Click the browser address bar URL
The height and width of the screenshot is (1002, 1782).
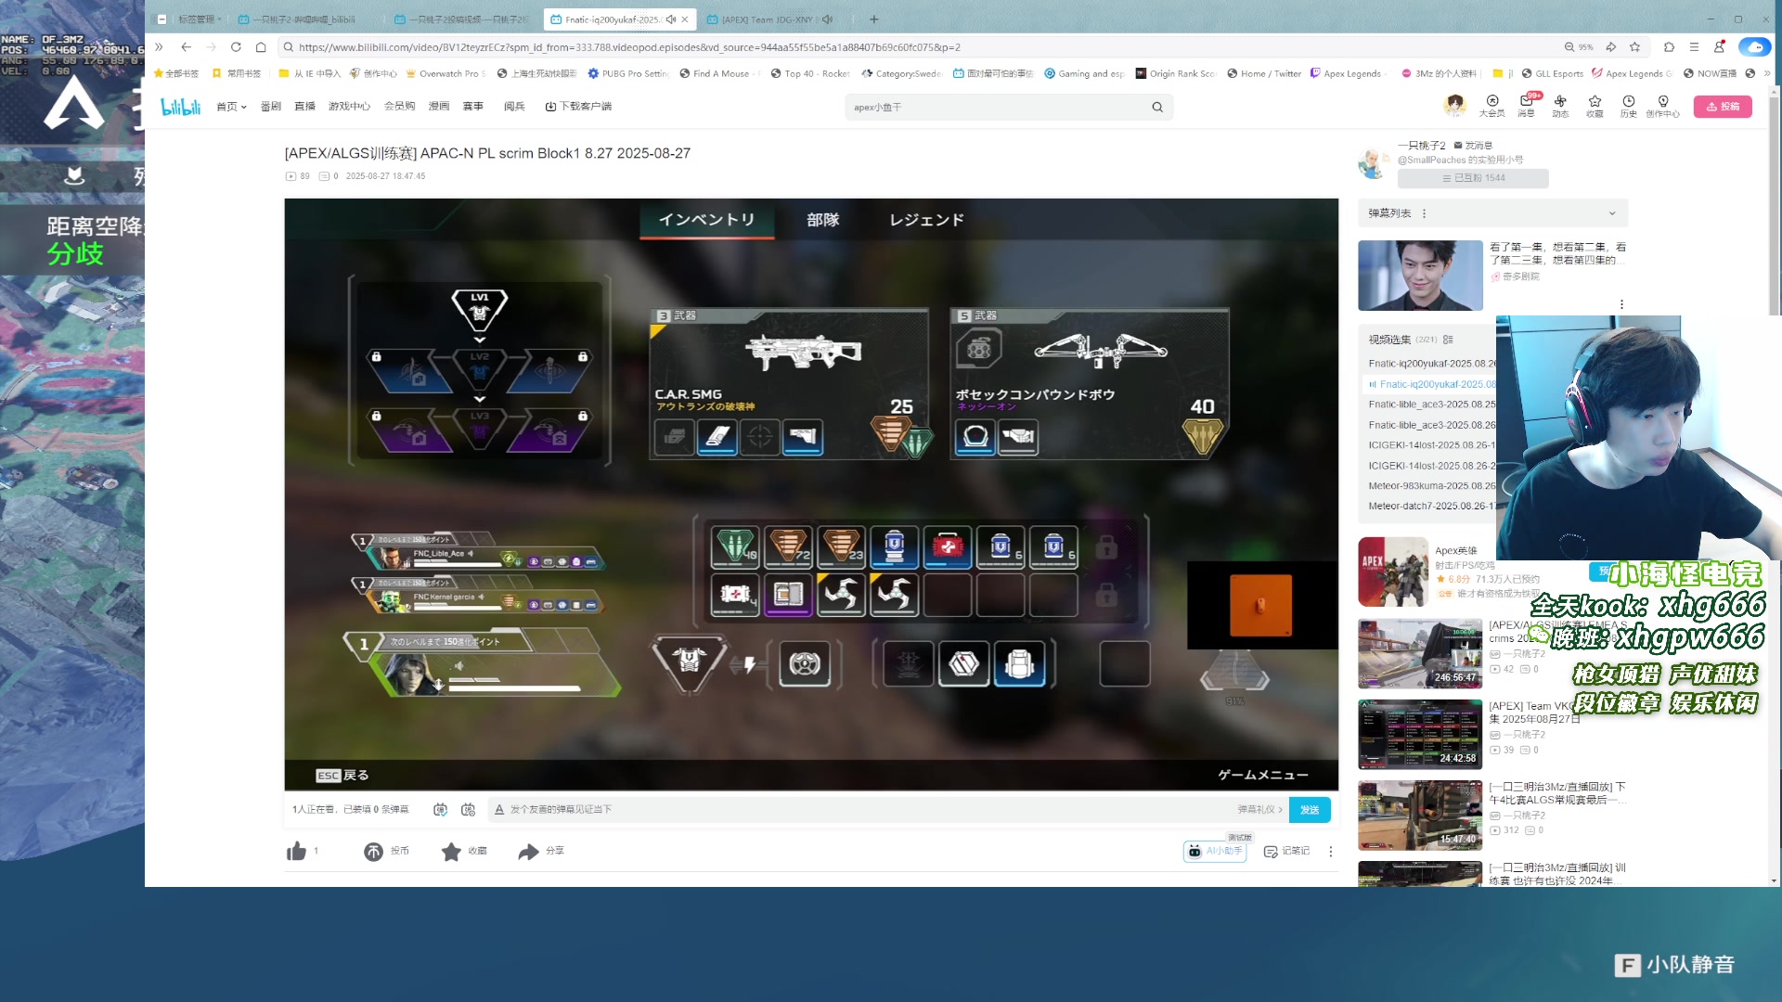(x=629, y=46)
